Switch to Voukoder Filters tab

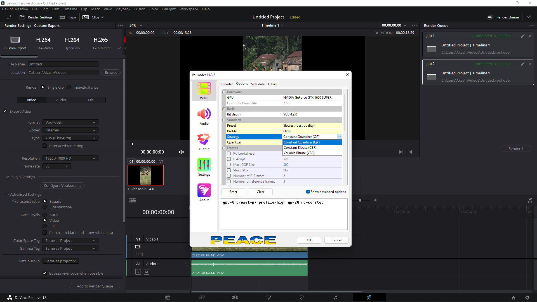coord(272,84)
